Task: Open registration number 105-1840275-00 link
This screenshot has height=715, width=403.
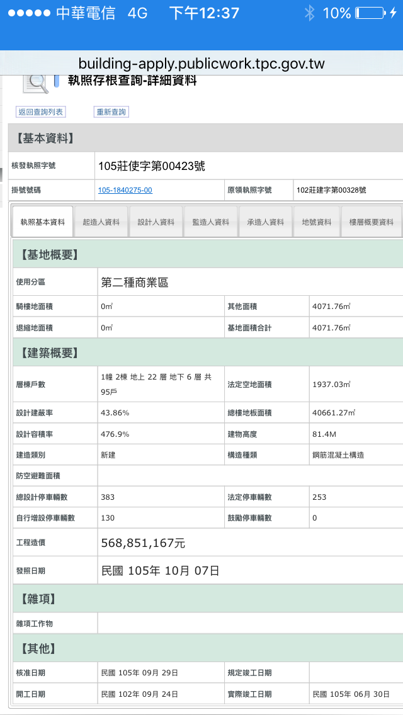Action: click(x=125, y=190)
